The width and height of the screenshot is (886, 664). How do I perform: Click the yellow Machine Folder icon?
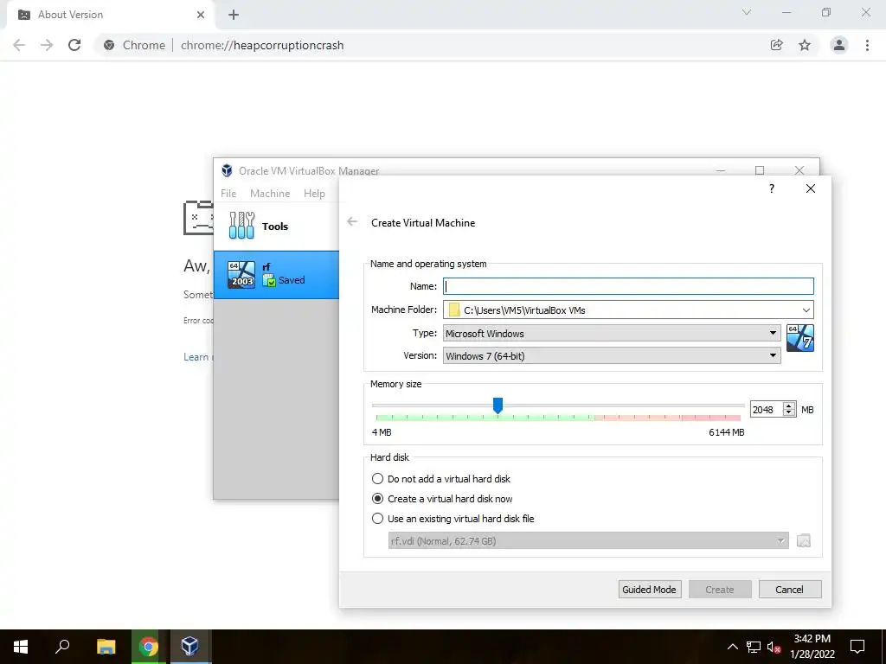453,310
